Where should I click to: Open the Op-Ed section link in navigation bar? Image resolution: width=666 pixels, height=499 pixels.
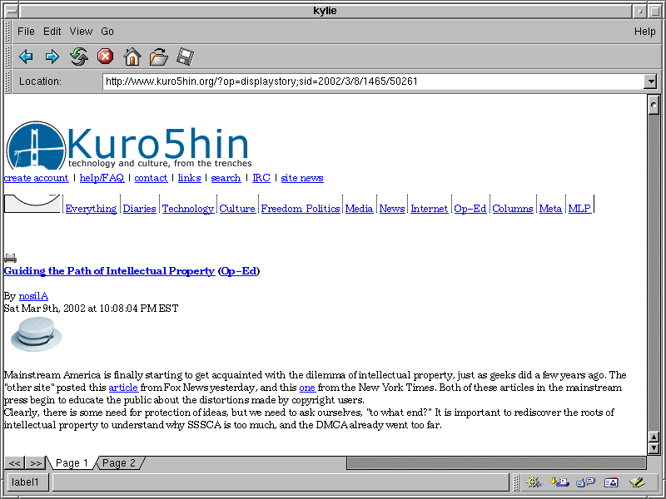pyautogui.click(x=470, y=209)
